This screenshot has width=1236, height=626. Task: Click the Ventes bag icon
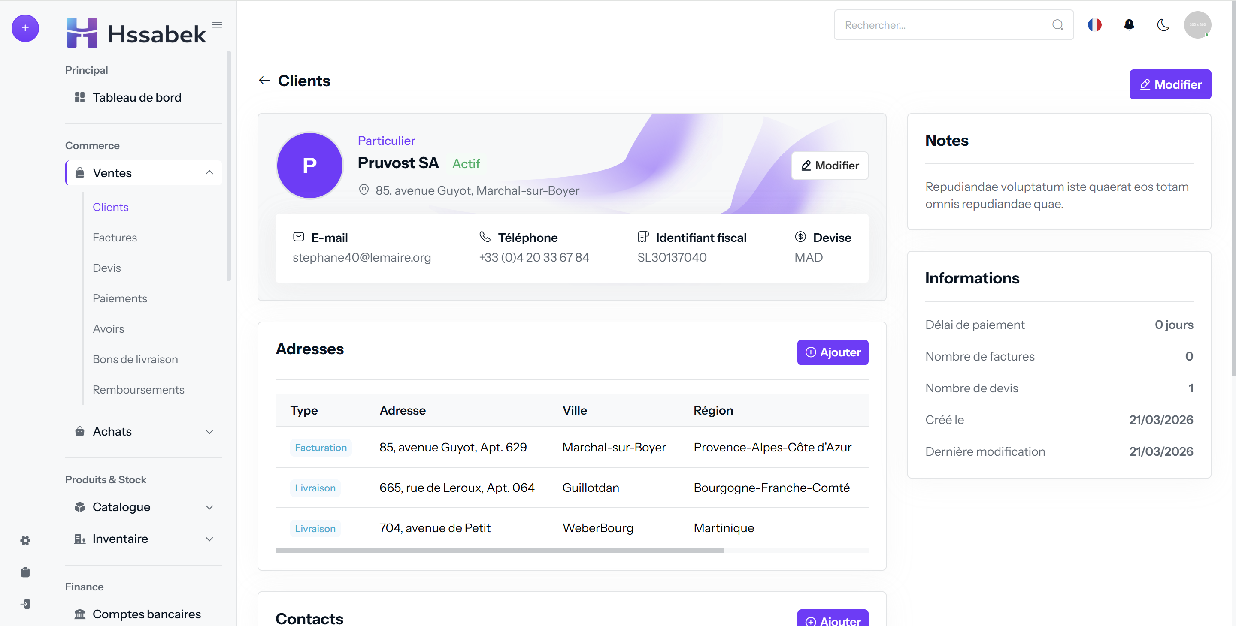[x=80, y=172]
